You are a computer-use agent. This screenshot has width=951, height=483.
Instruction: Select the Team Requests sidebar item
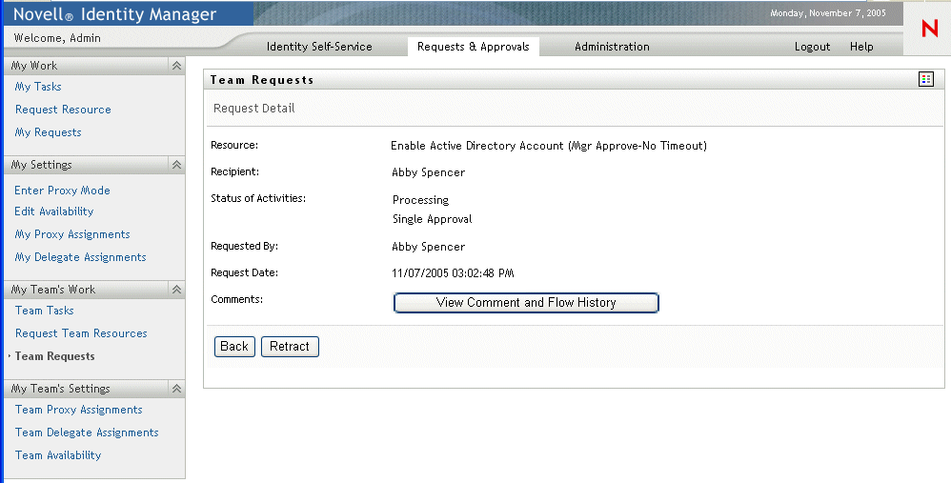coord(54,356)
